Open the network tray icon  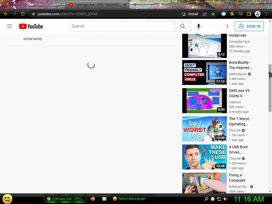point(219,199)
